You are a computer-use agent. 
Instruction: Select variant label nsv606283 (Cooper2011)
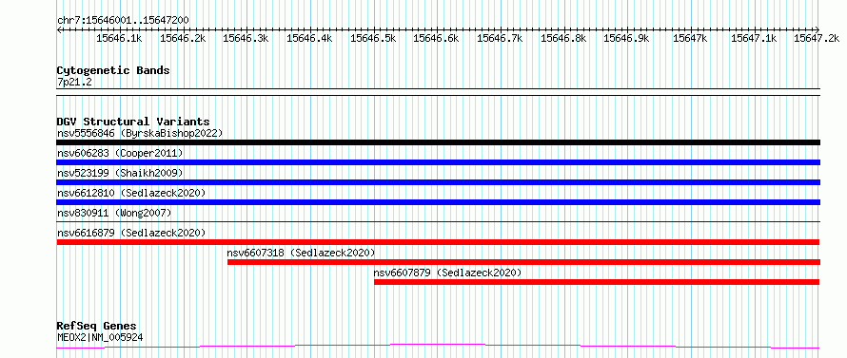(120, 153)
